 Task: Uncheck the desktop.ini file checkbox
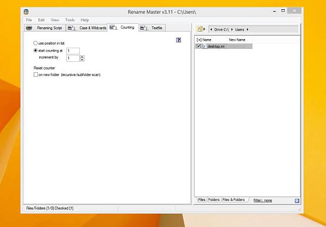coord(199,46)
